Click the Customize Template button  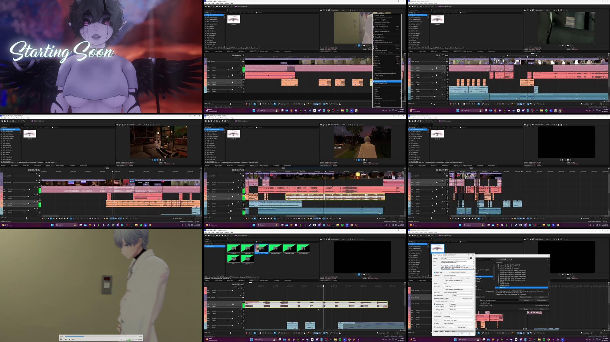pyautogui.click(x=526, y=297)
